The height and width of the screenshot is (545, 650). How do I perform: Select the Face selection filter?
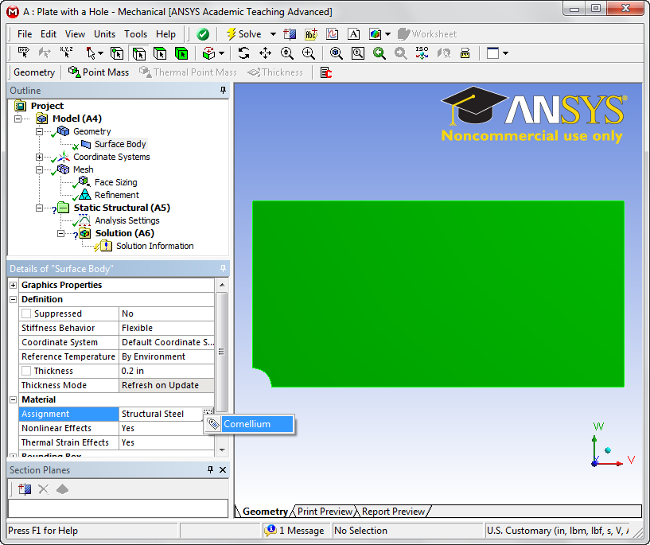click(160, 53)
